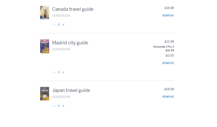Viewport: 217px width, 127px height.
Task: Decrease Japan travel guide quantity
Action: [x=54, y=106]
